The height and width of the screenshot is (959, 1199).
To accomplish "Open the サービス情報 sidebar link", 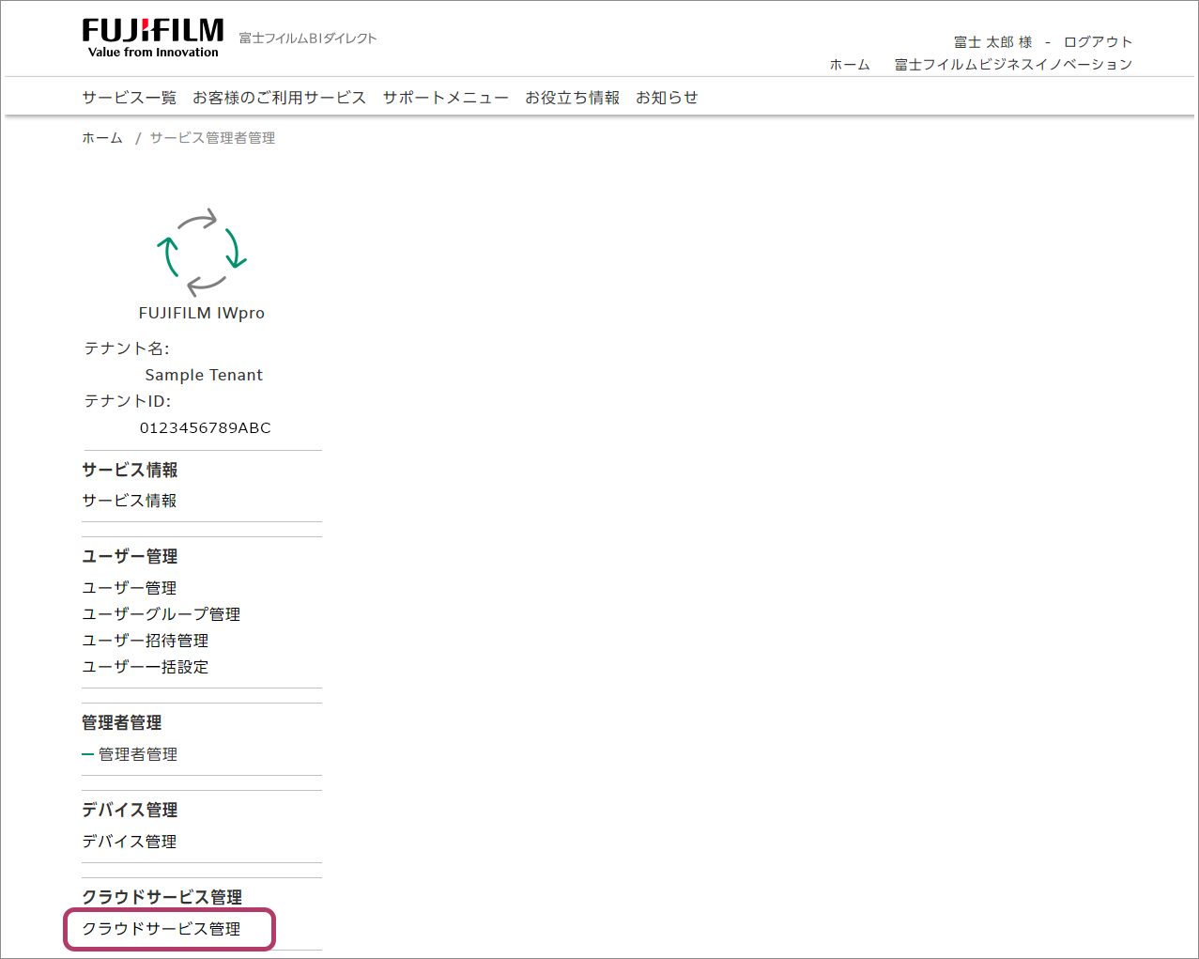I will pyautogui.click(x=130, y=501).
